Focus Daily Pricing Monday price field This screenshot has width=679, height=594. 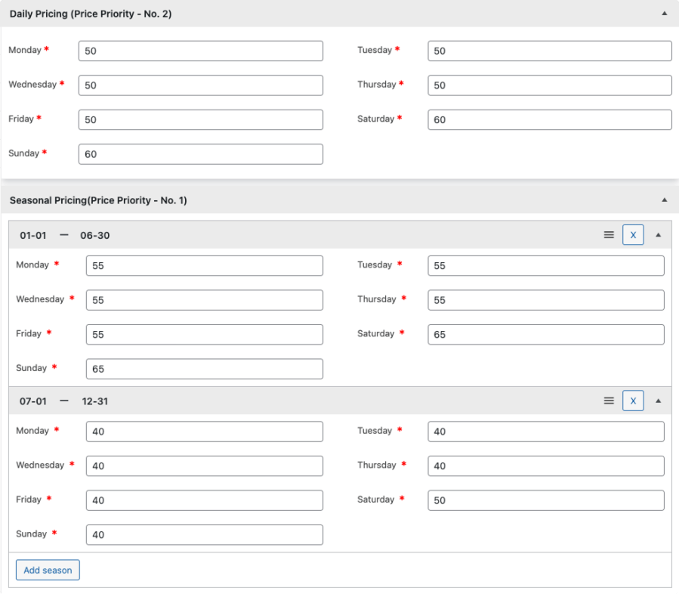[x=200, y=51]
